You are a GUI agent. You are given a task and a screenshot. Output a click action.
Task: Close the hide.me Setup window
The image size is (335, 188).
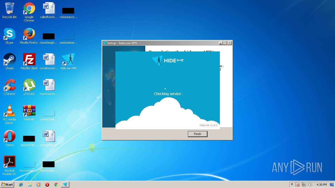230,43
